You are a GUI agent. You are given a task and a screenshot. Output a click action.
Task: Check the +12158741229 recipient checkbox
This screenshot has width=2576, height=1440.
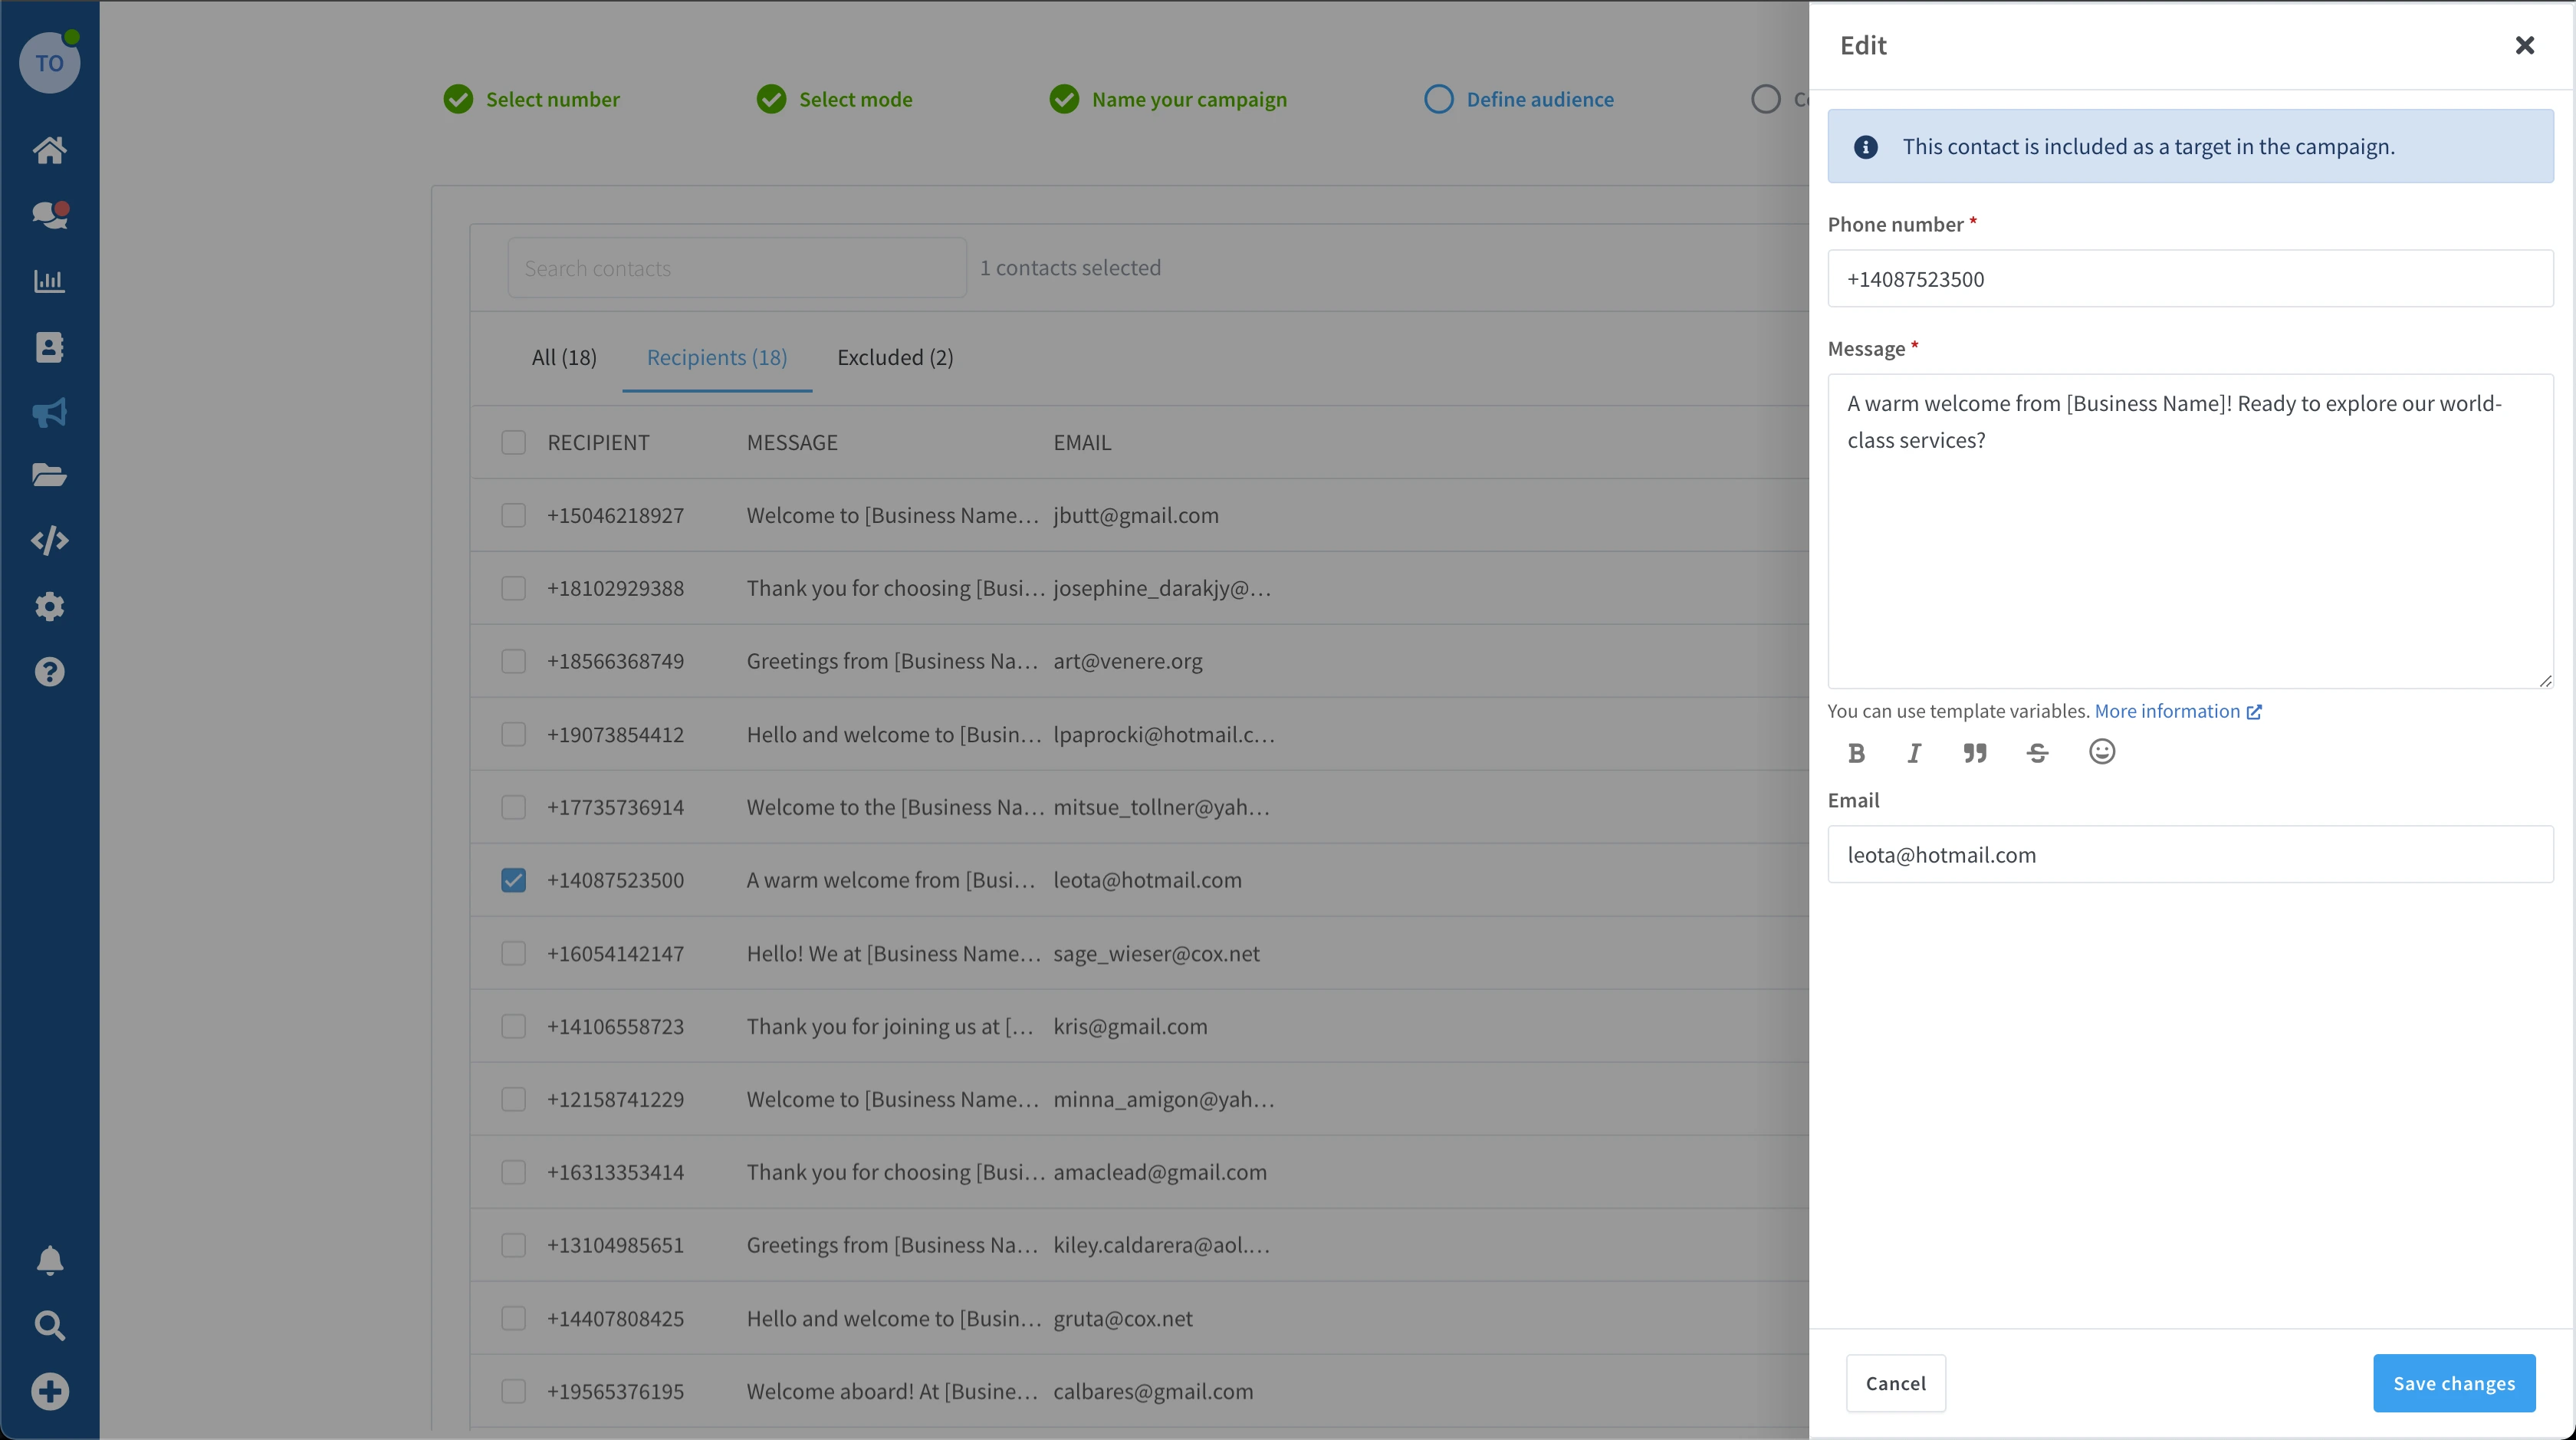coord(513,1099)
